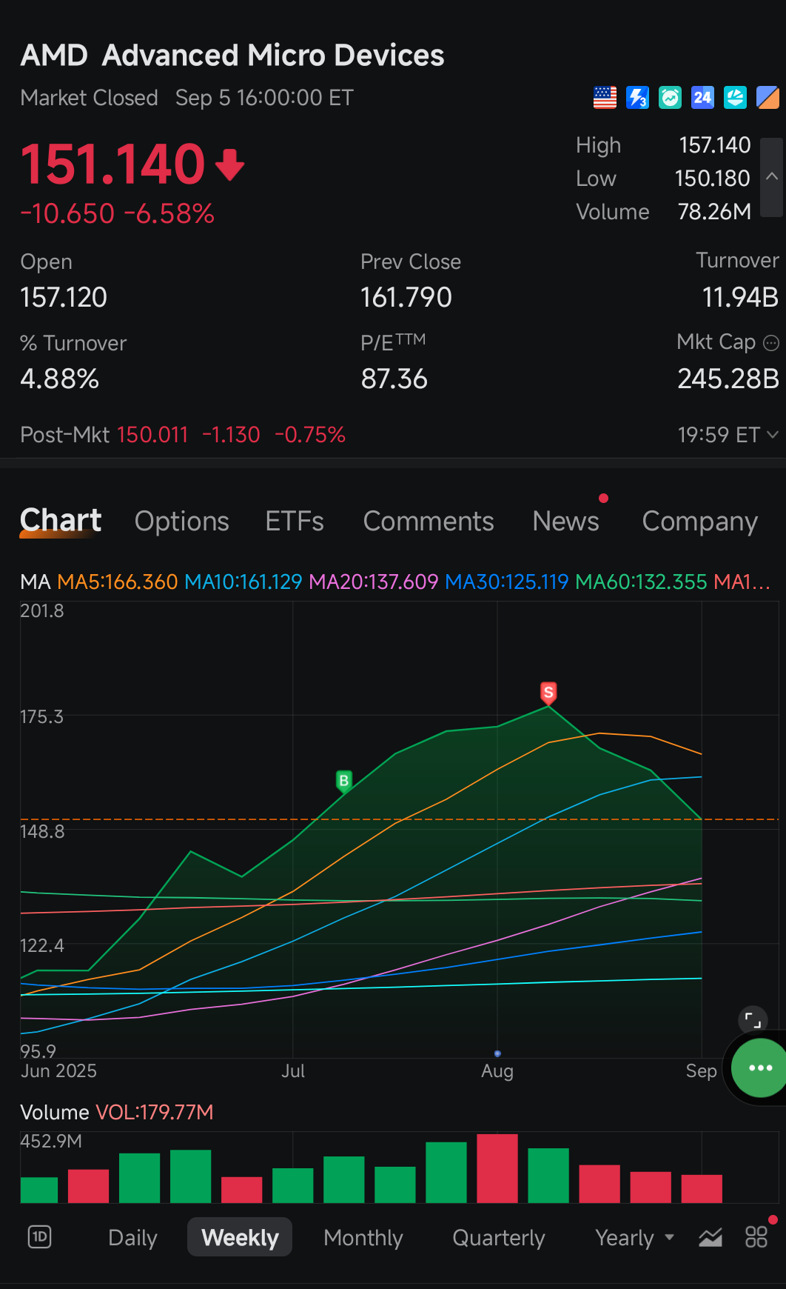The image size is (786, 1289).
Task: Switch to the Chart tab
Action: click(x=61, y=521)
